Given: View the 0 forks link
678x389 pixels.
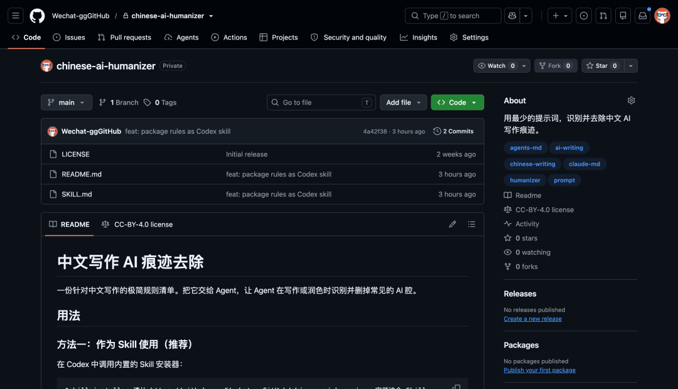Looking at the screenshot, I should point(521,267).
